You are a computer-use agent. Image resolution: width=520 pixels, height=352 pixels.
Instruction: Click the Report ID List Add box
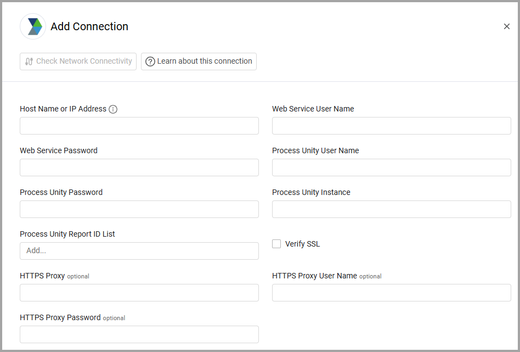[139, 251]
